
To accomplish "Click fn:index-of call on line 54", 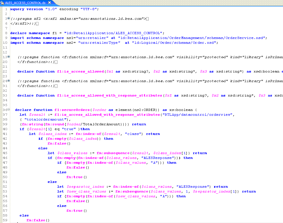I will point(100,196).
